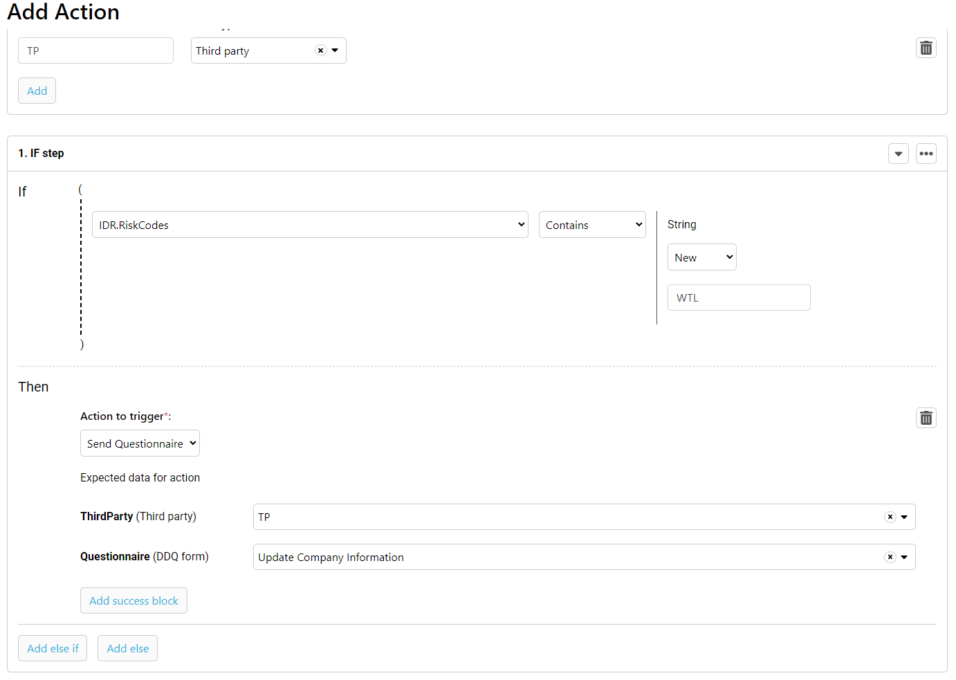This screenshot has height=680, width=956.
Task: Expand the Questionnaire DDQ form dropdown
Action: 905,556
